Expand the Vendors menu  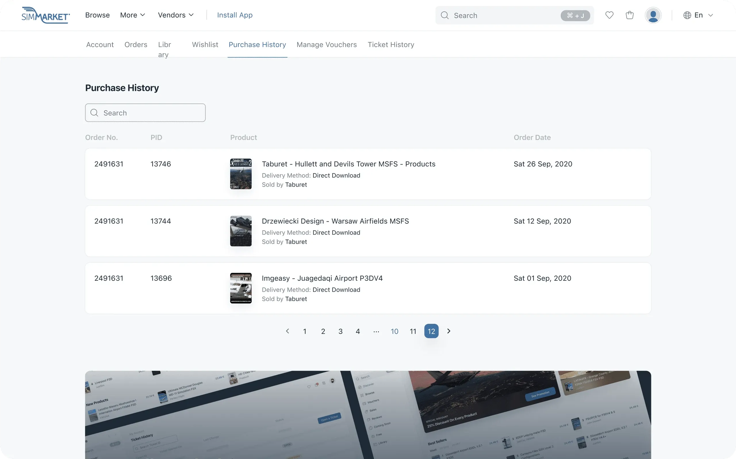pyautogui.click(x=176, y=15)
